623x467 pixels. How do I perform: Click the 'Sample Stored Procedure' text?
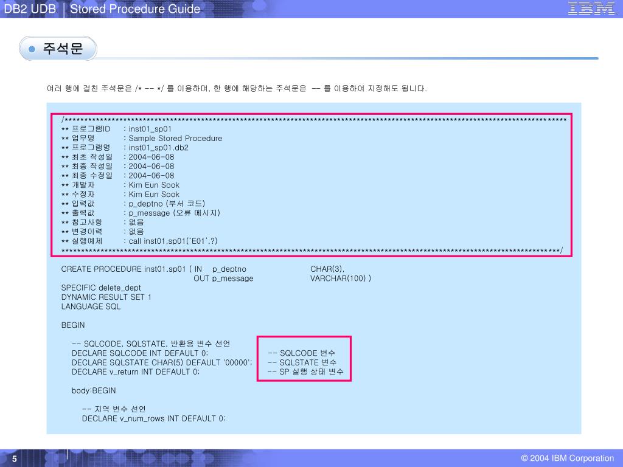point(175,138)
